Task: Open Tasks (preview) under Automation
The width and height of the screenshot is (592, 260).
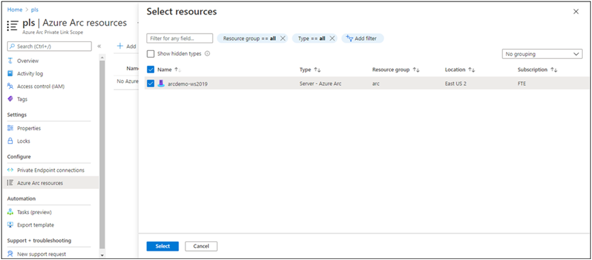Action: point(34,212)
